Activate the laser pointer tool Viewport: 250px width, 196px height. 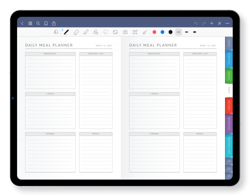(x=145, y=32)
